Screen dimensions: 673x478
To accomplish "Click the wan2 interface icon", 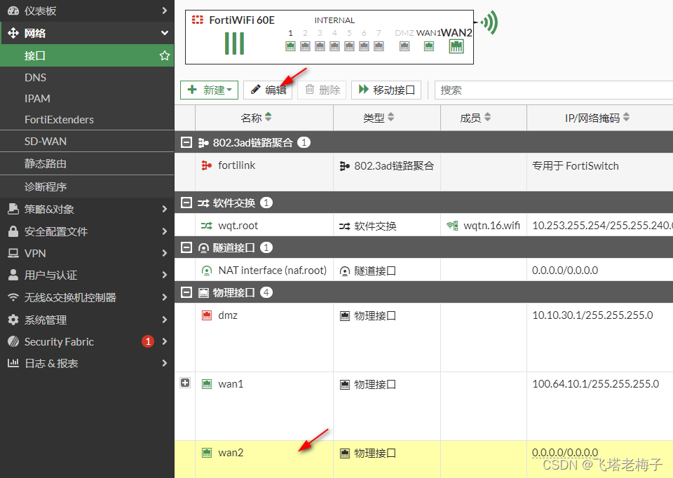I will [x=207, y=453].
